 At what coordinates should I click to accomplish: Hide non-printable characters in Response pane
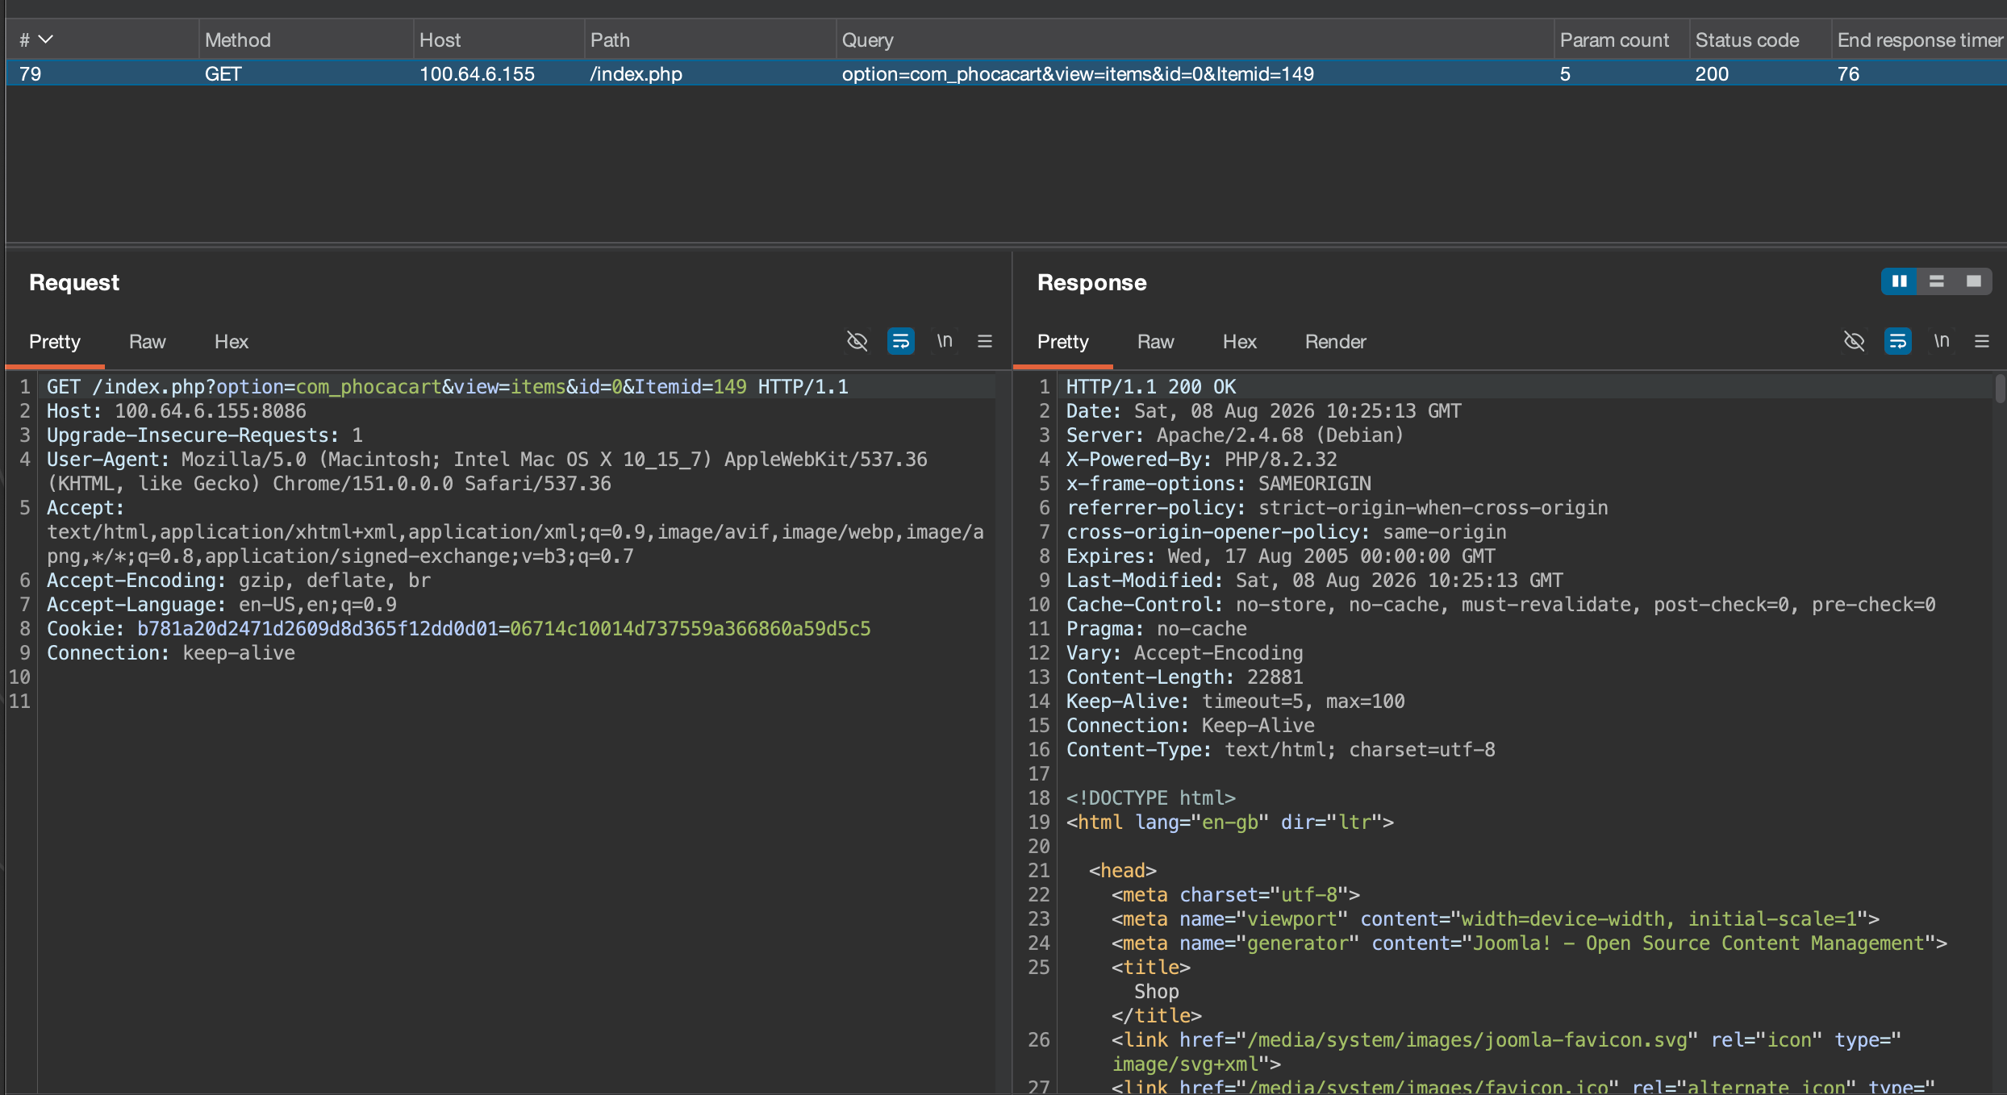[x=1854, y=341]
